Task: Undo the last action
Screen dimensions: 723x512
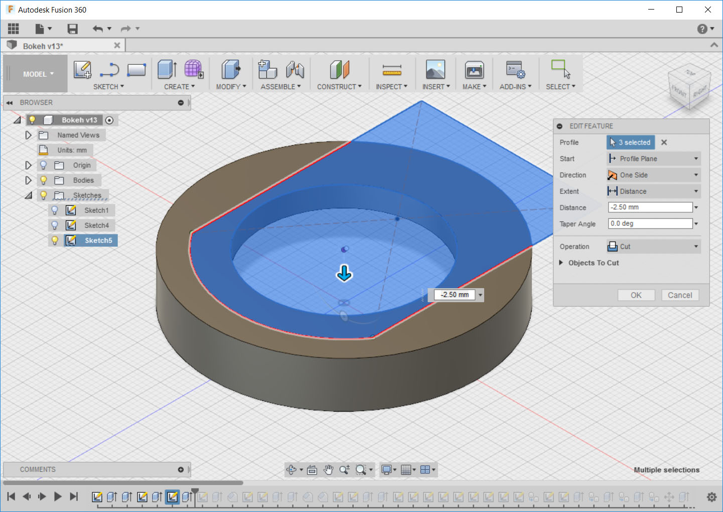Action: pos(97,29)
